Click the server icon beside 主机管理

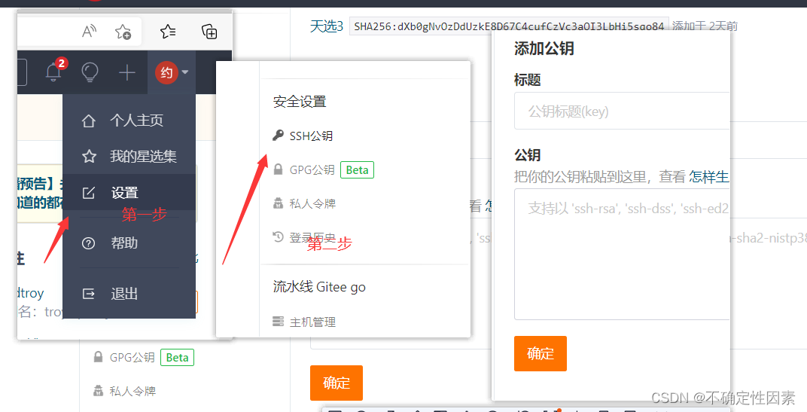click(x=278, y=322)
